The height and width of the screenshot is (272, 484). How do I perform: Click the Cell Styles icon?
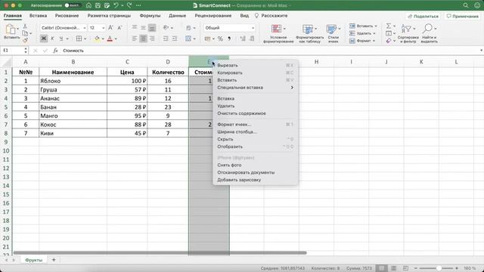[x=331, y=29]
